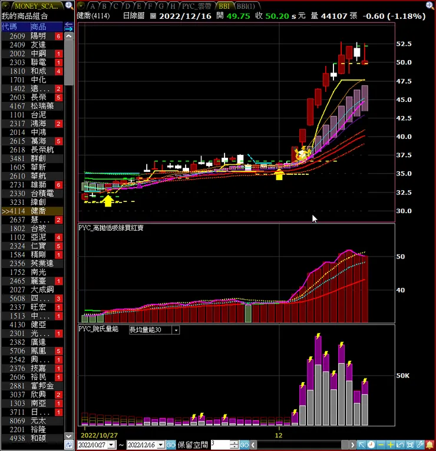Switch to tab D

point(127,6)
